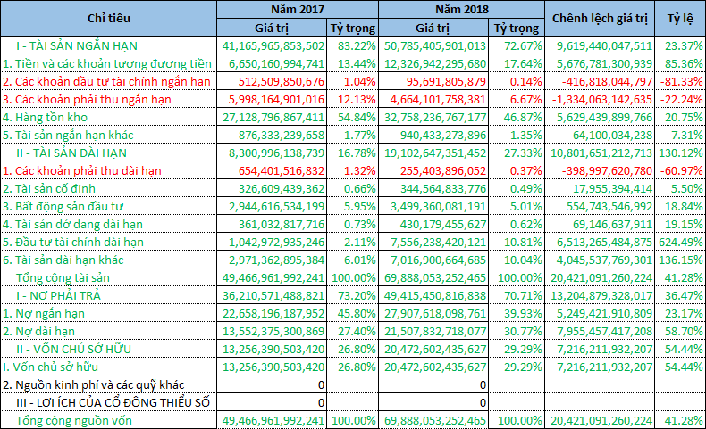Select the 58.70% ratio cell
Image resolution: width=706 pixels, height=429 pixels.
[x=684, y=332]
